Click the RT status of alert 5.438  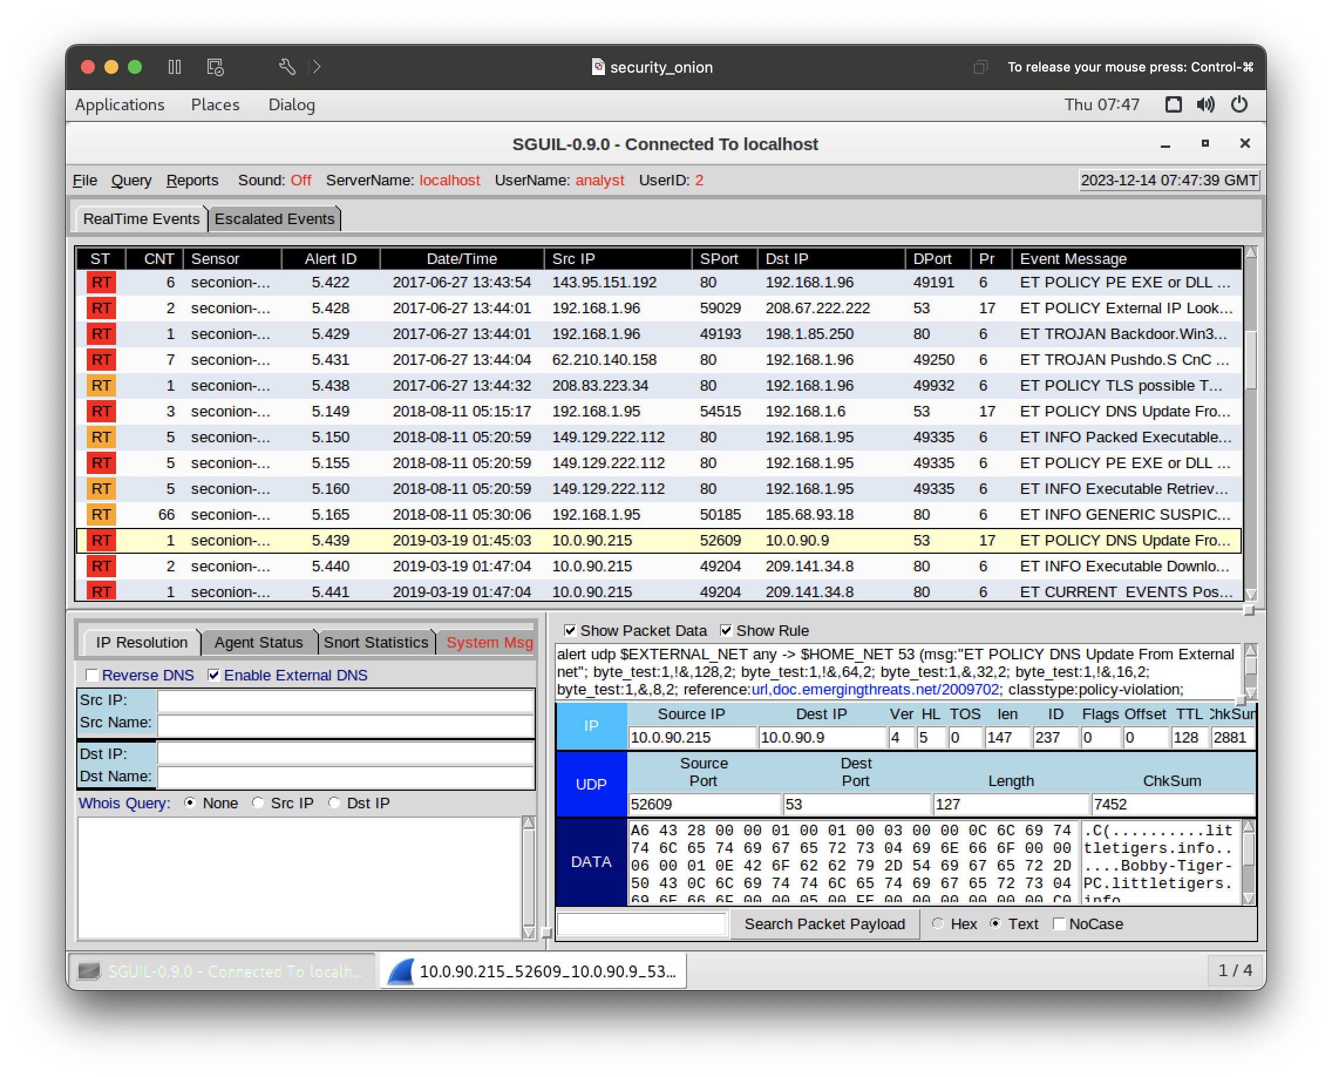pos(101,385)
